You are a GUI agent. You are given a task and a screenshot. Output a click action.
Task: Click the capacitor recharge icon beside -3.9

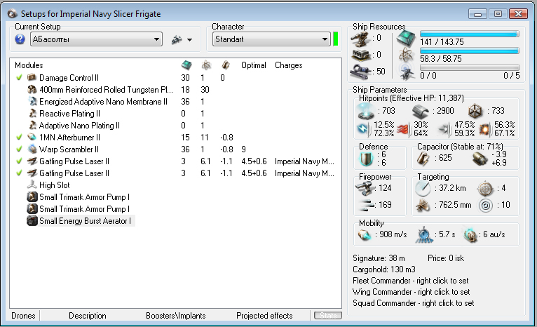point(480,159)
